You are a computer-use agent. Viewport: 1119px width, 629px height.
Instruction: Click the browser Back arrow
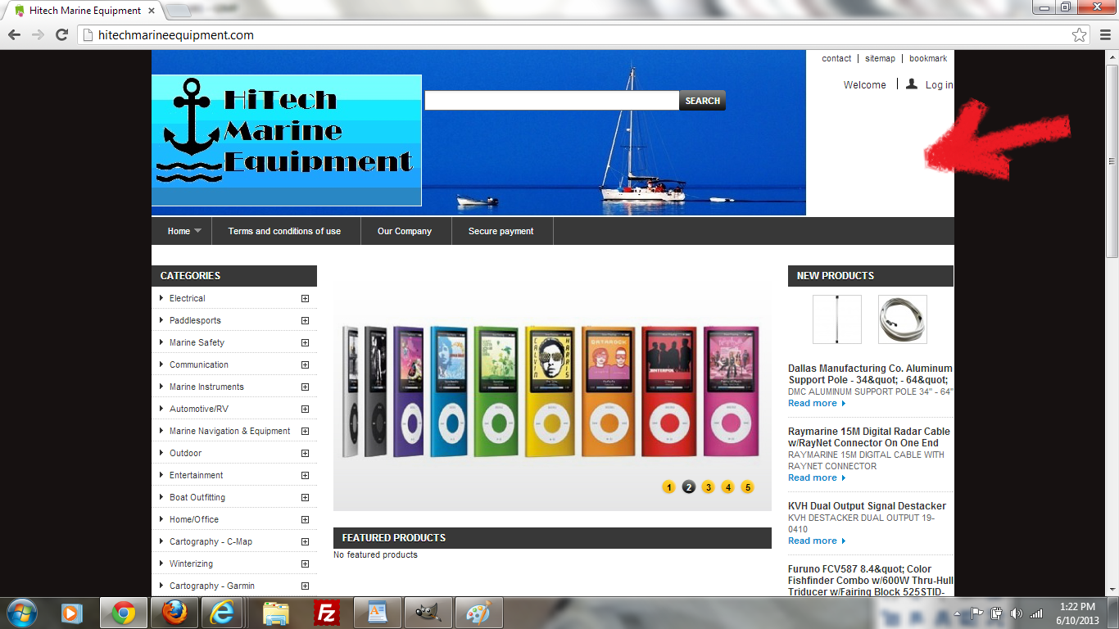coord(14,35)
